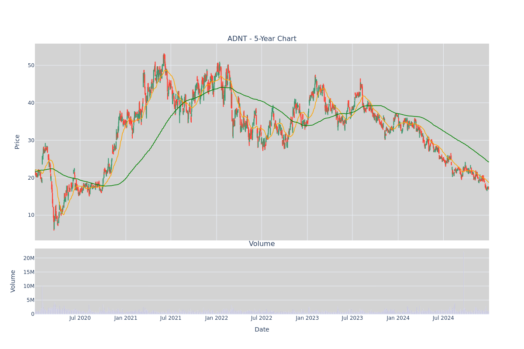
Task: Select the 'Jul 2021' date tick
Action: pos(171,318)
